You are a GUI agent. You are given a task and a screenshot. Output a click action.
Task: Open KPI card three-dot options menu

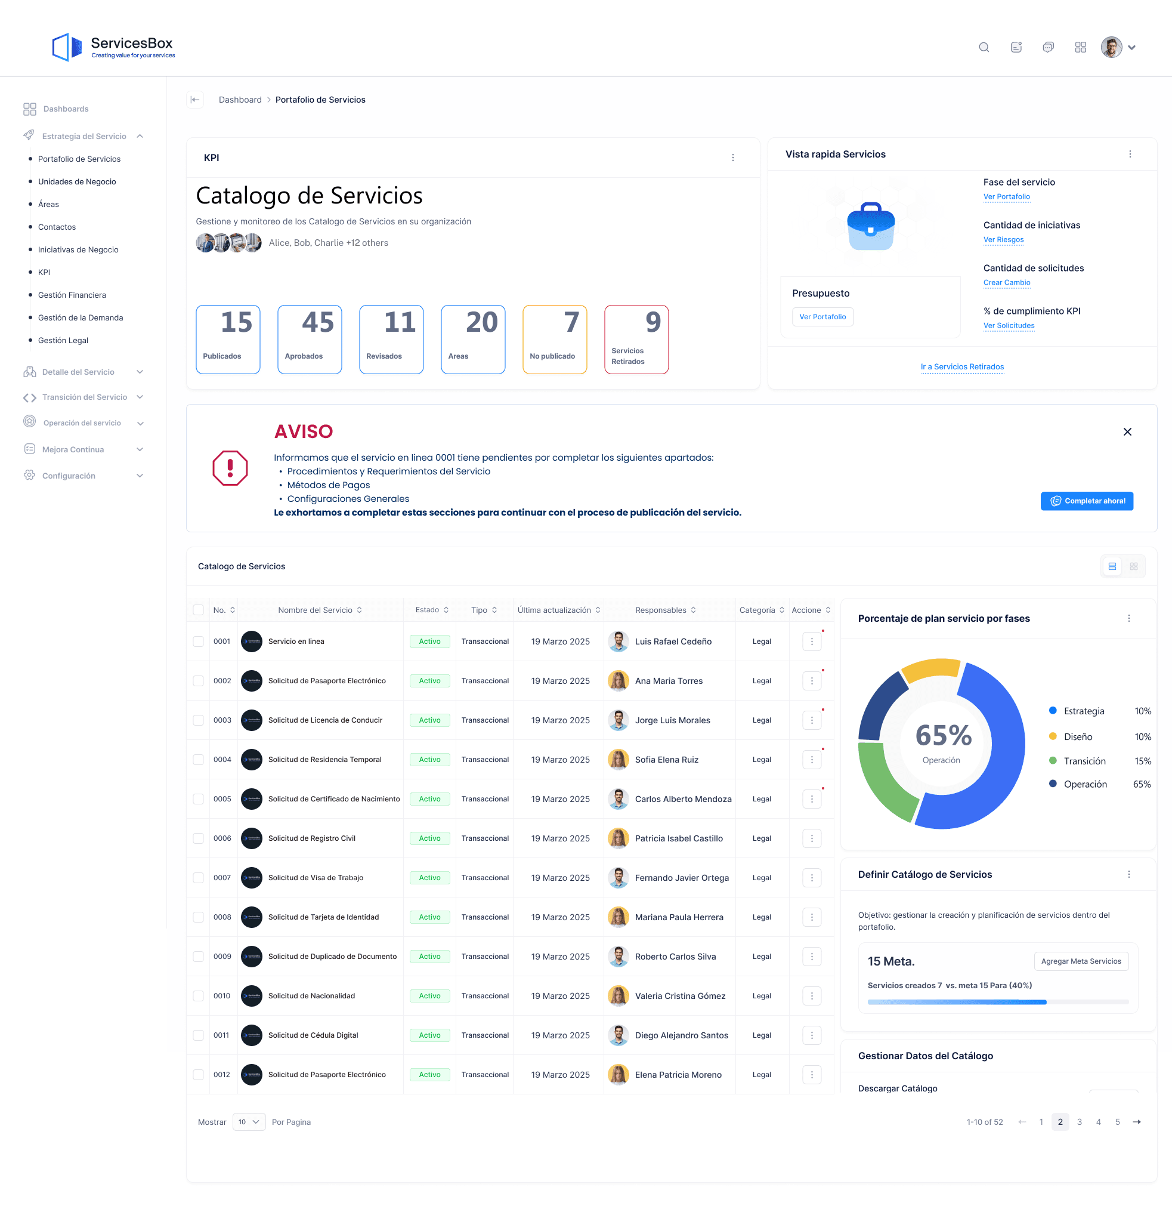(732, 158)
